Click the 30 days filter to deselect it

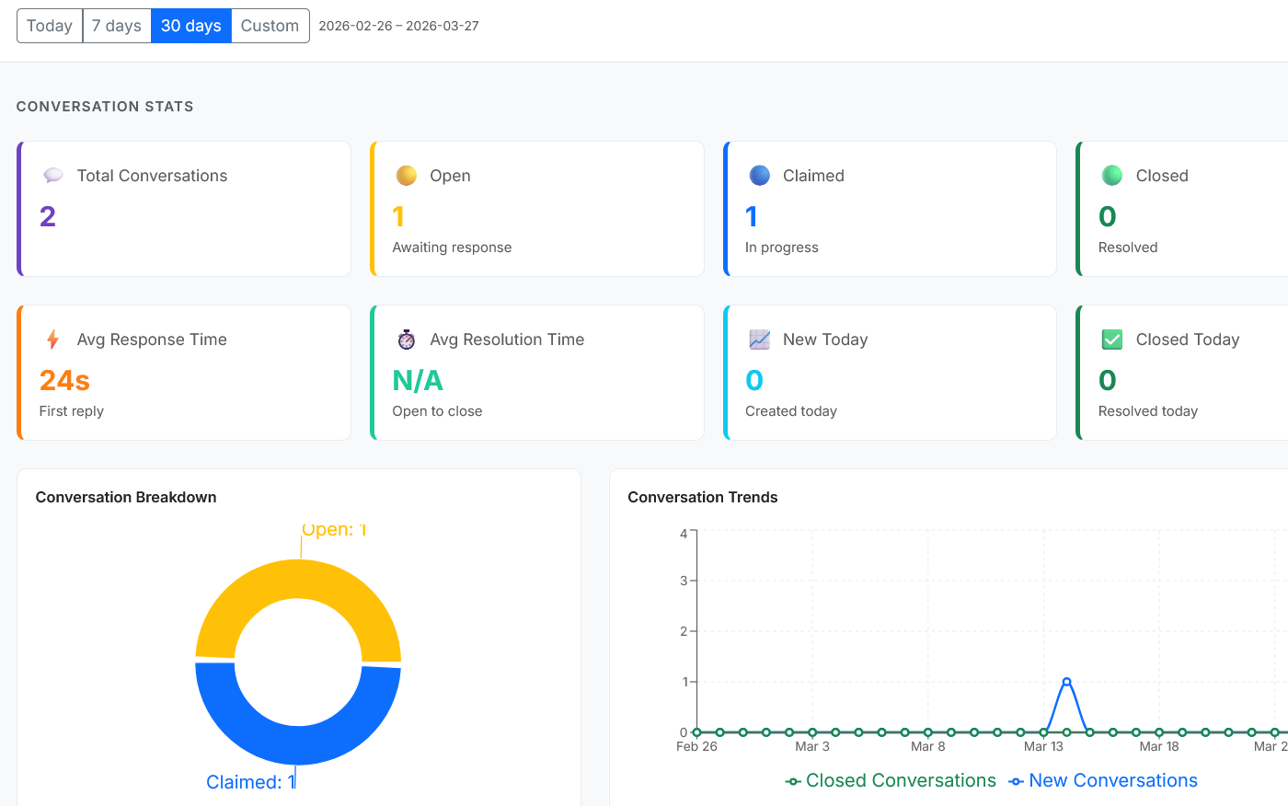(x=190, y=26)
